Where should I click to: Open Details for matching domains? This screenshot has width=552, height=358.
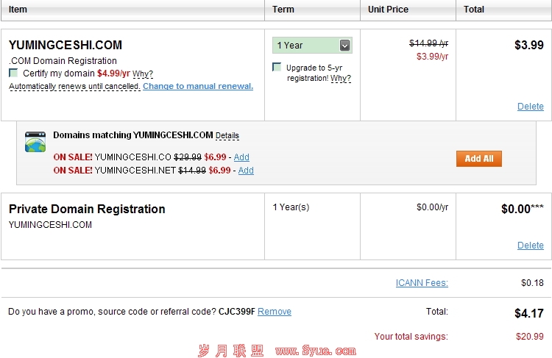(x=227, y=135)
